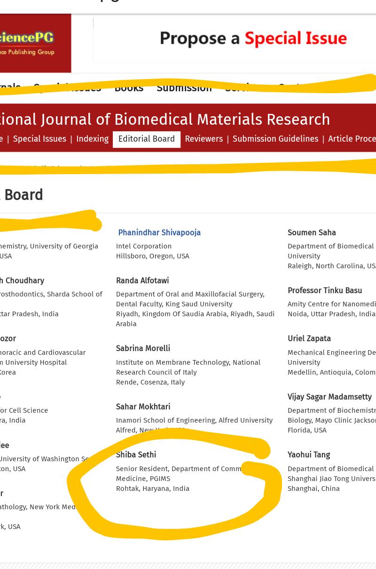The width and height of the screenshot is (376, 569).
Task: Open Phanindhar Shivapooja profile link
Action: coord(159,233)
